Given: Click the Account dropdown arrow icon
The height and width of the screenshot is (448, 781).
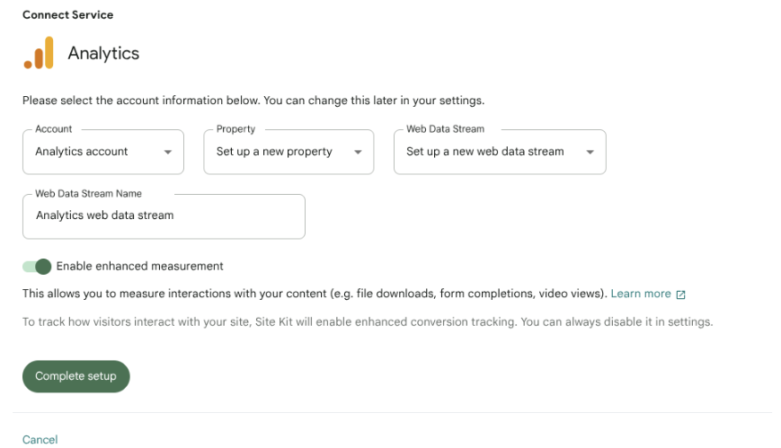Looking at the screenshot, I should [x=168, y=152].
